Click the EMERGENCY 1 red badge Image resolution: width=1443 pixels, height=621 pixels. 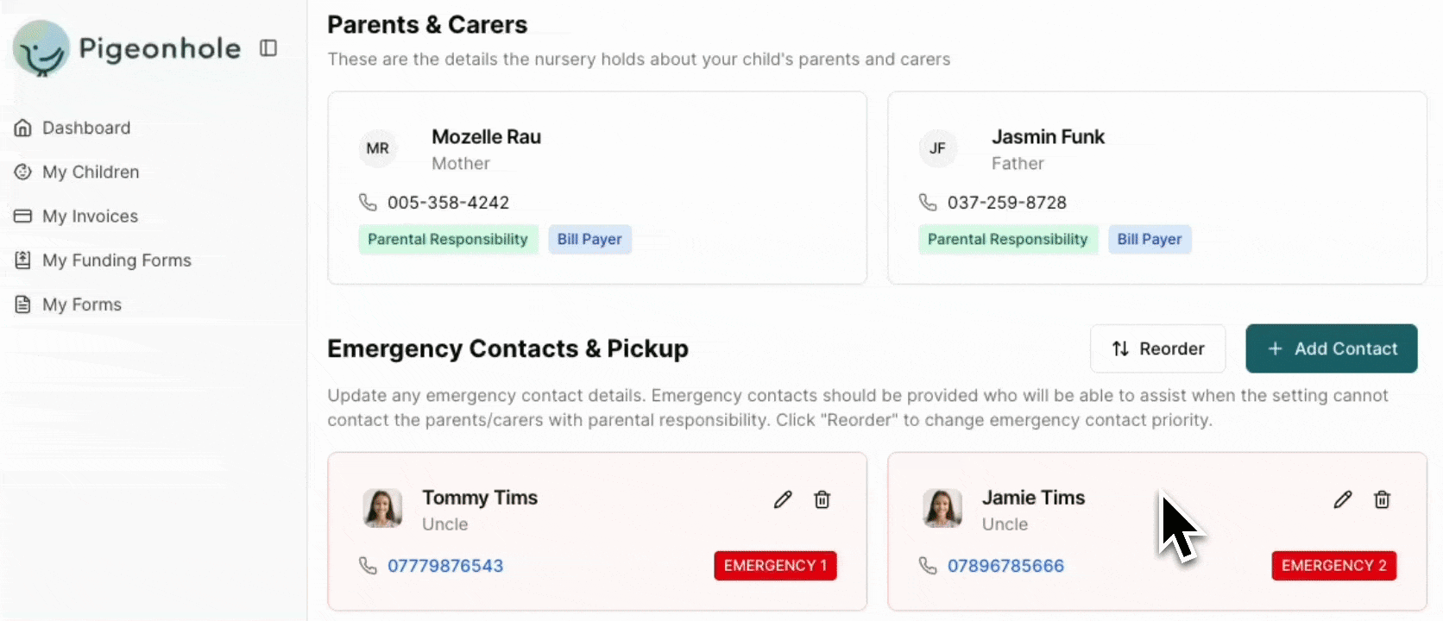[x=775, y=566]
